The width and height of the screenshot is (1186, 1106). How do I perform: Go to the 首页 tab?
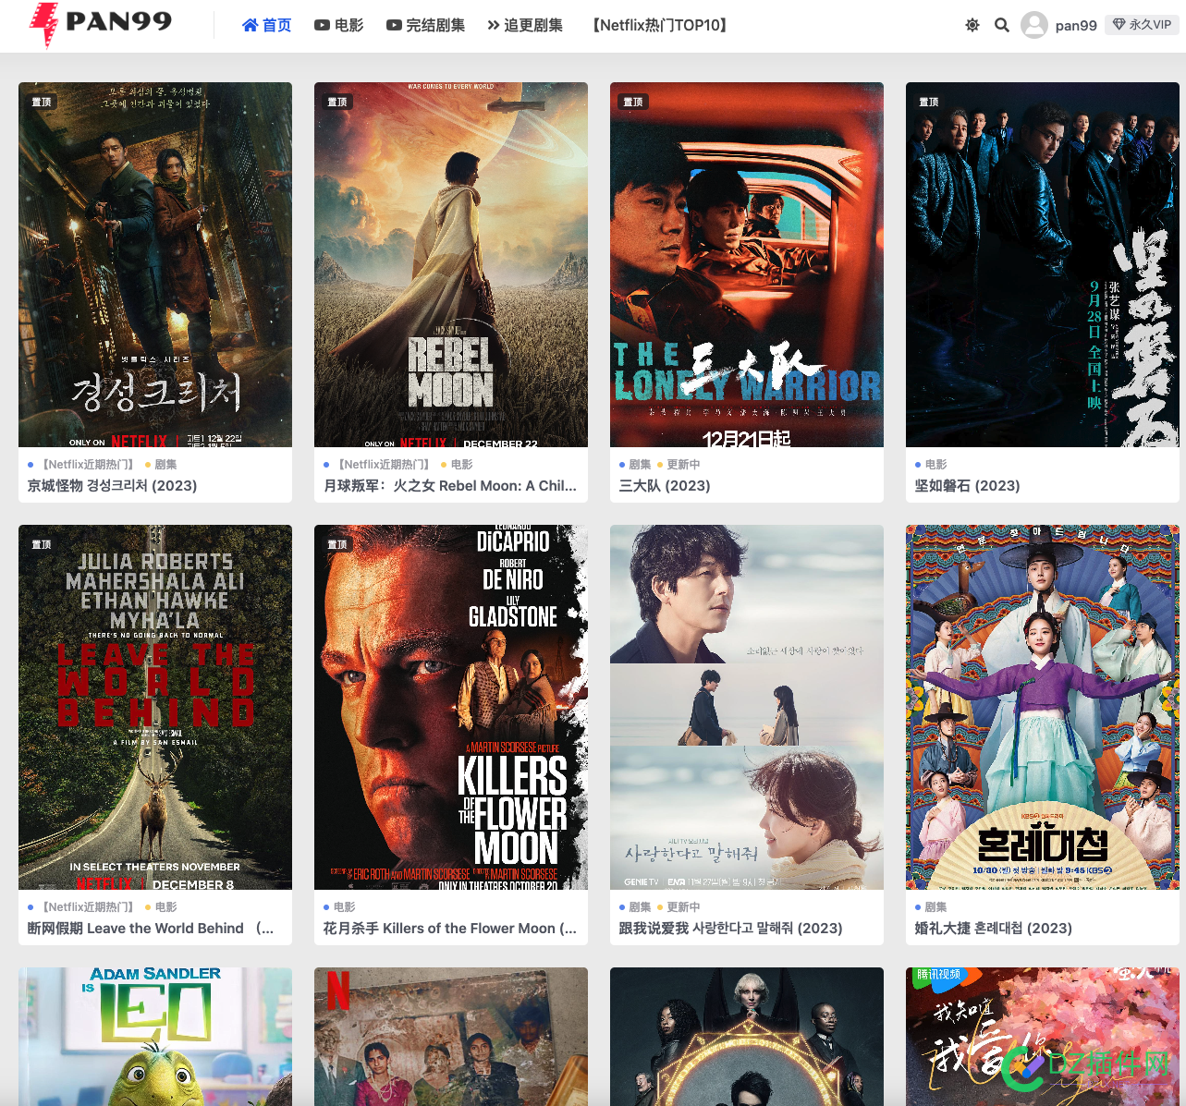pyautogui.click(x=267, y=26)
